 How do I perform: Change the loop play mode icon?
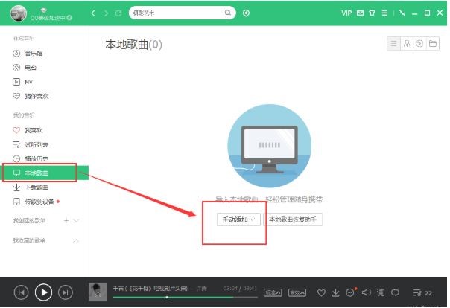click(395, 292)
